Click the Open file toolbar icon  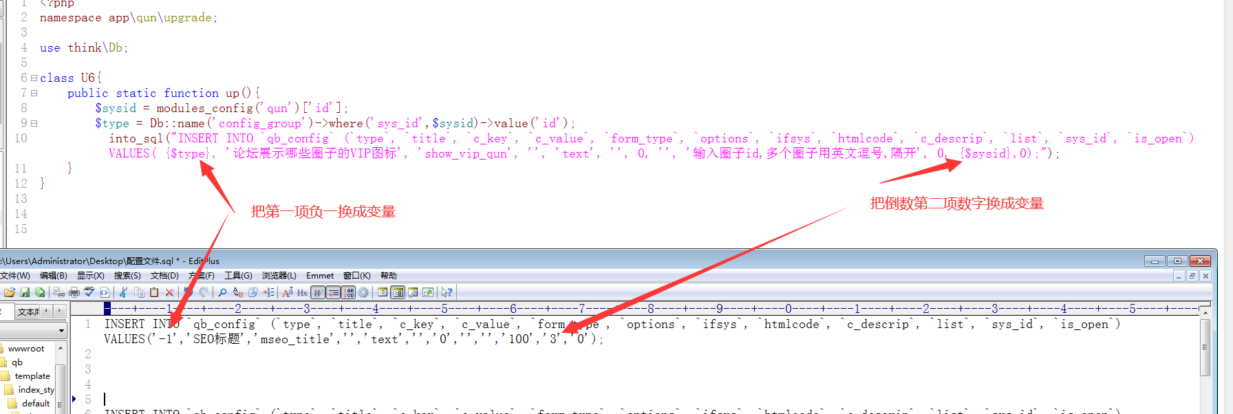pos(10,292)
